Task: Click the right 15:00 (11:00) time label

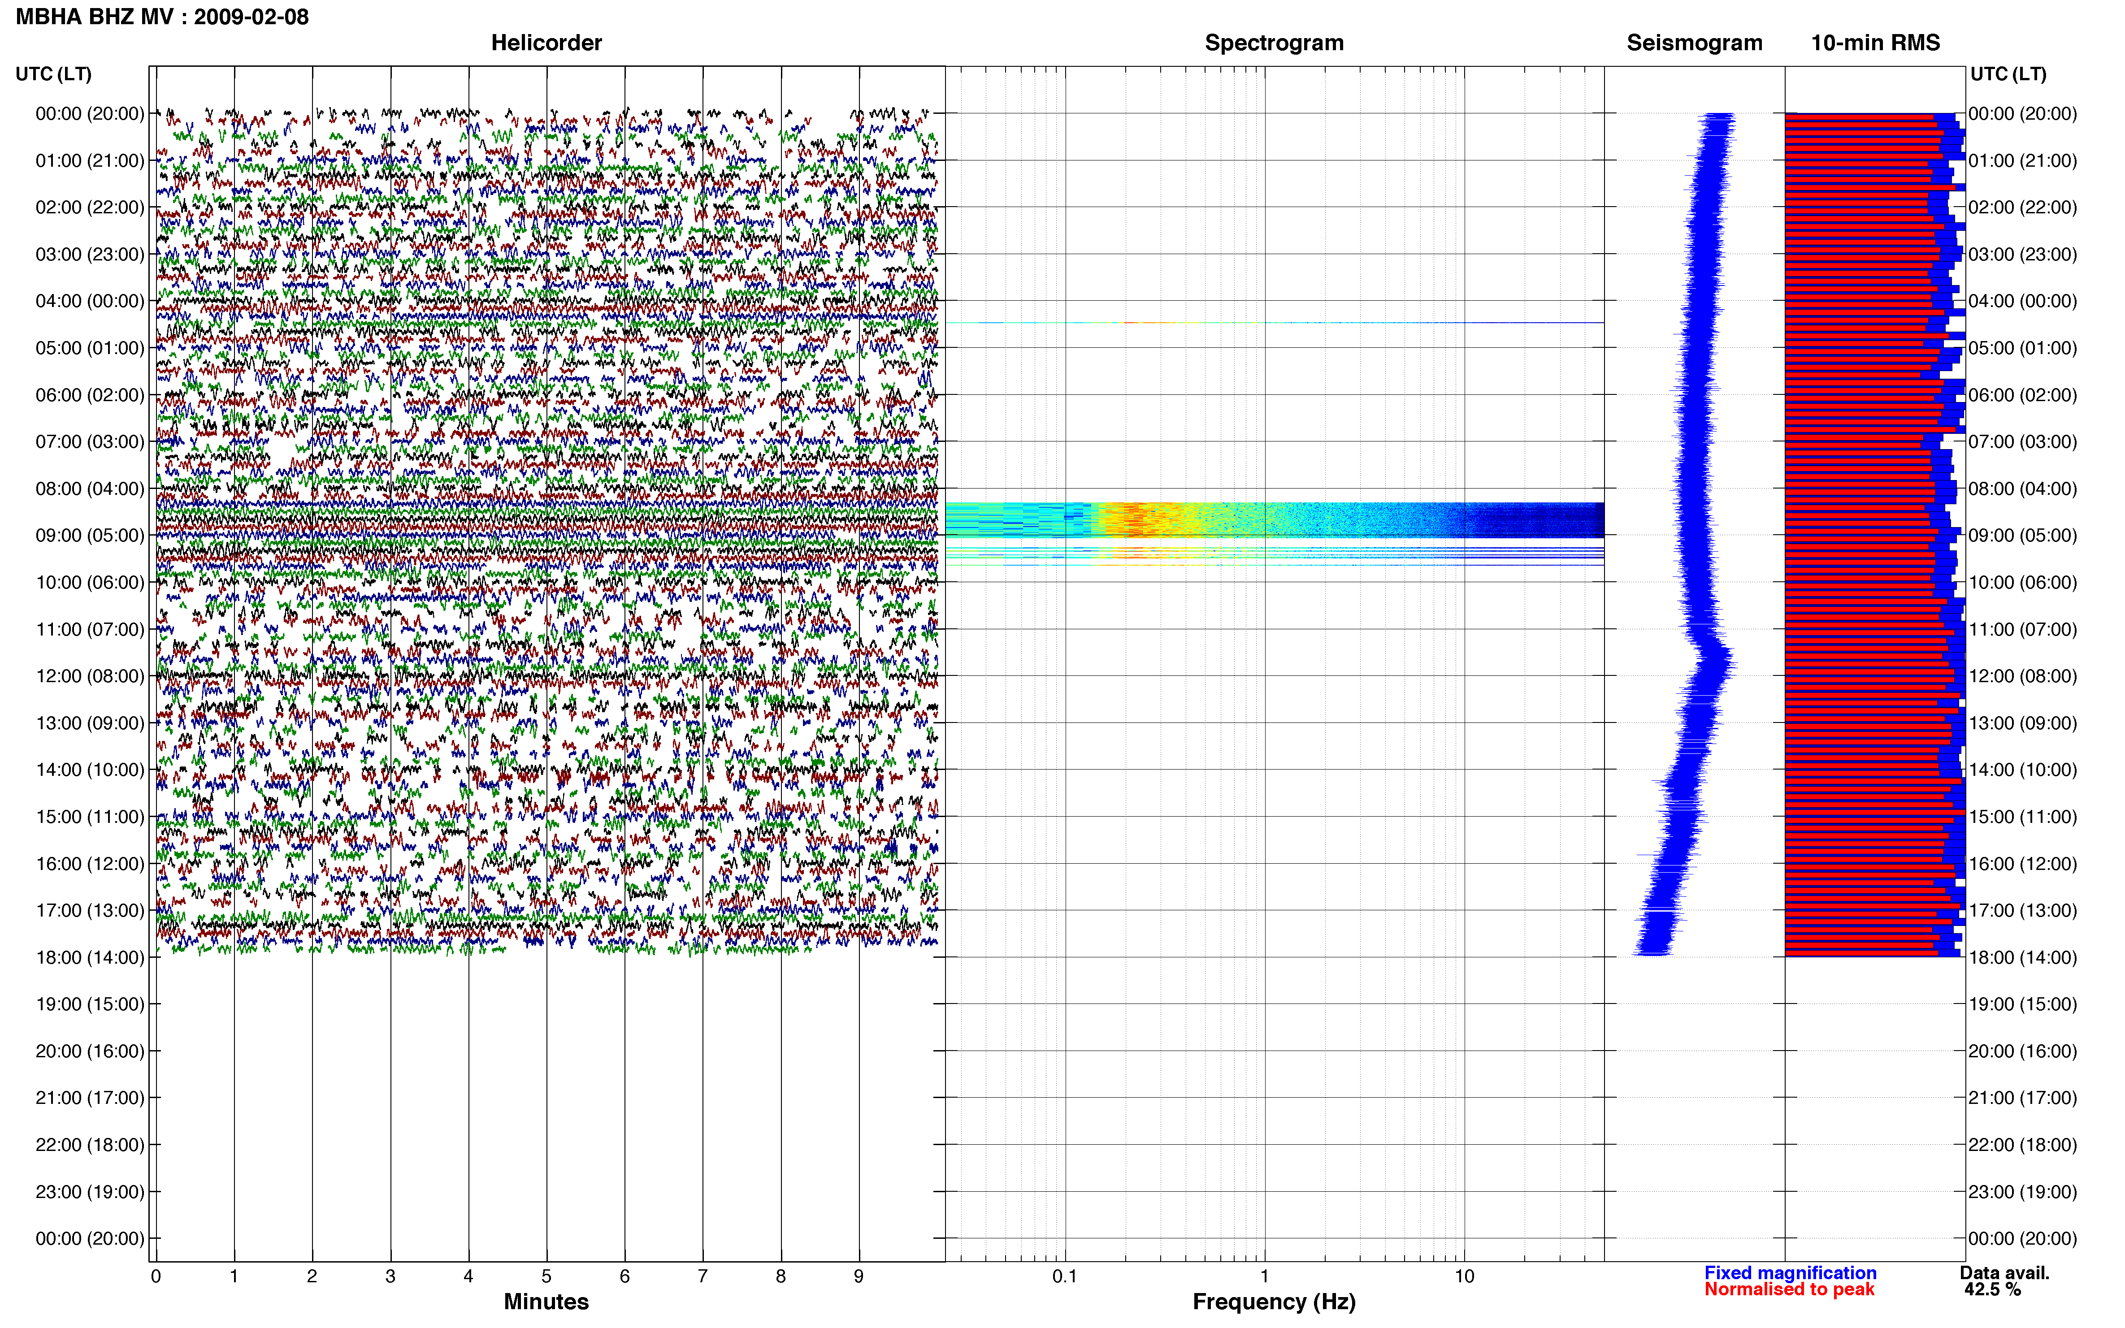Action: (2022, 817)
